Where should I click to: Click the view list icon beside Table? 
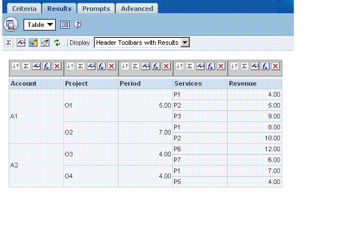[65, 25]
